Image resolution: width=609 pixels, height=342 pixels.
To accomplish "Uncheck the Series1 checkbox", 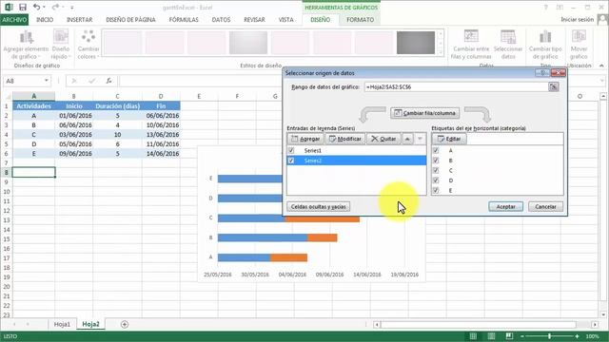I will pos(291,150).
